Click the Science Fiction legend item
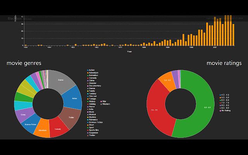Screen dimensions: 248x155 tap(95, 122)
